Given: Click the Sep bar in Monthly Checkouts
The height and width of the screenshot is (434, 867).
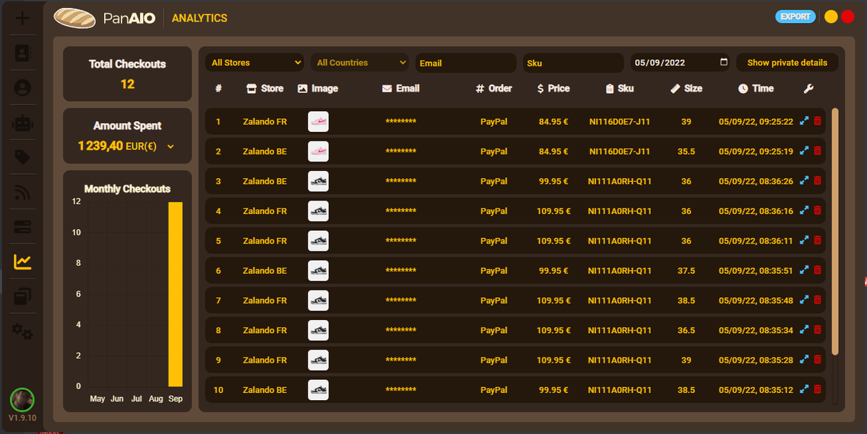Looking at the screenshot, I should [x=176, y=294].
